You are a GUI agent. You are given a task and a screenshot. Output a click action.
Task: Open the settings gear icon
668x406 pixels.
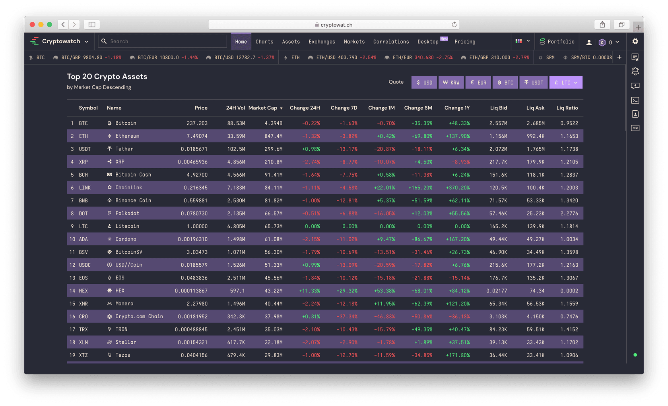[x=635, y=41]
